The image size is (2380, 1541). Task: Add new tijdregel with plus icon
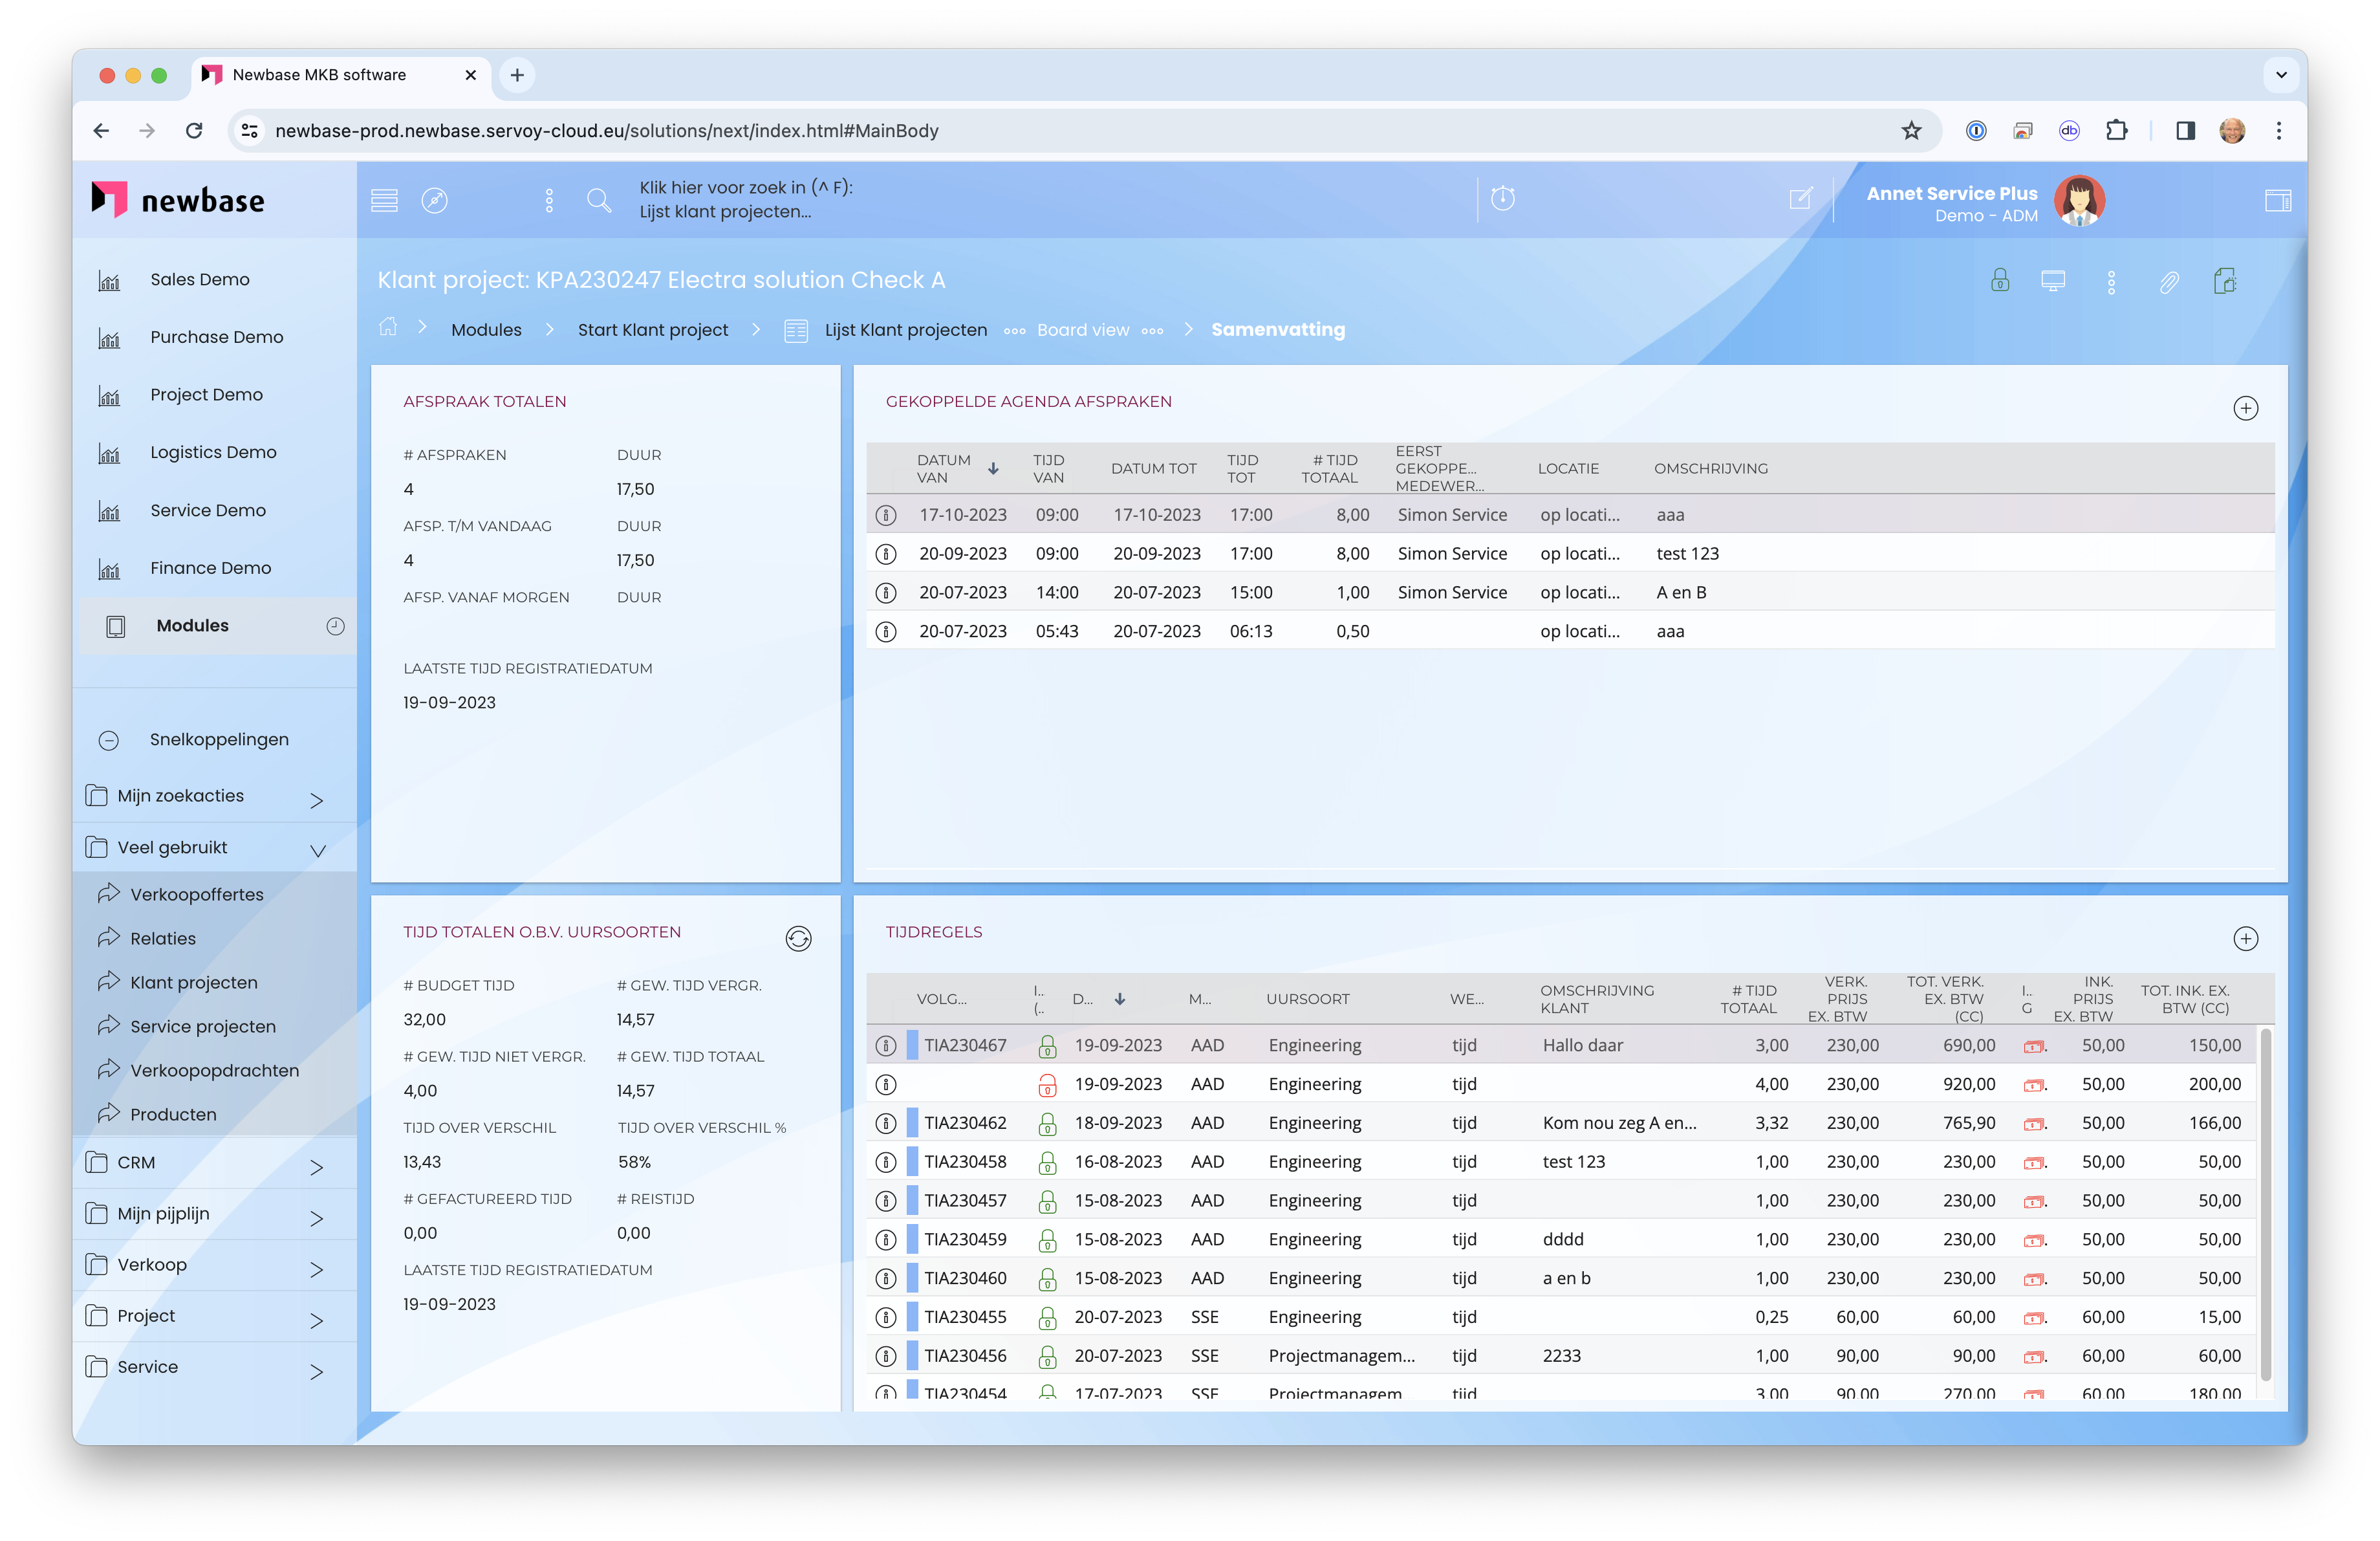tap(2245, 938)
